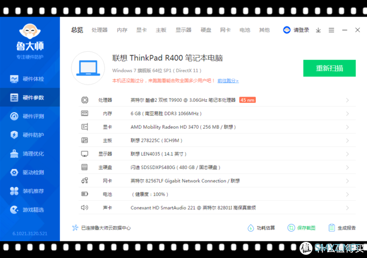Image resolution: width=367 pixels, height=258 pixels.
Task: Switch to the 电池 tab
Action: 245,30
